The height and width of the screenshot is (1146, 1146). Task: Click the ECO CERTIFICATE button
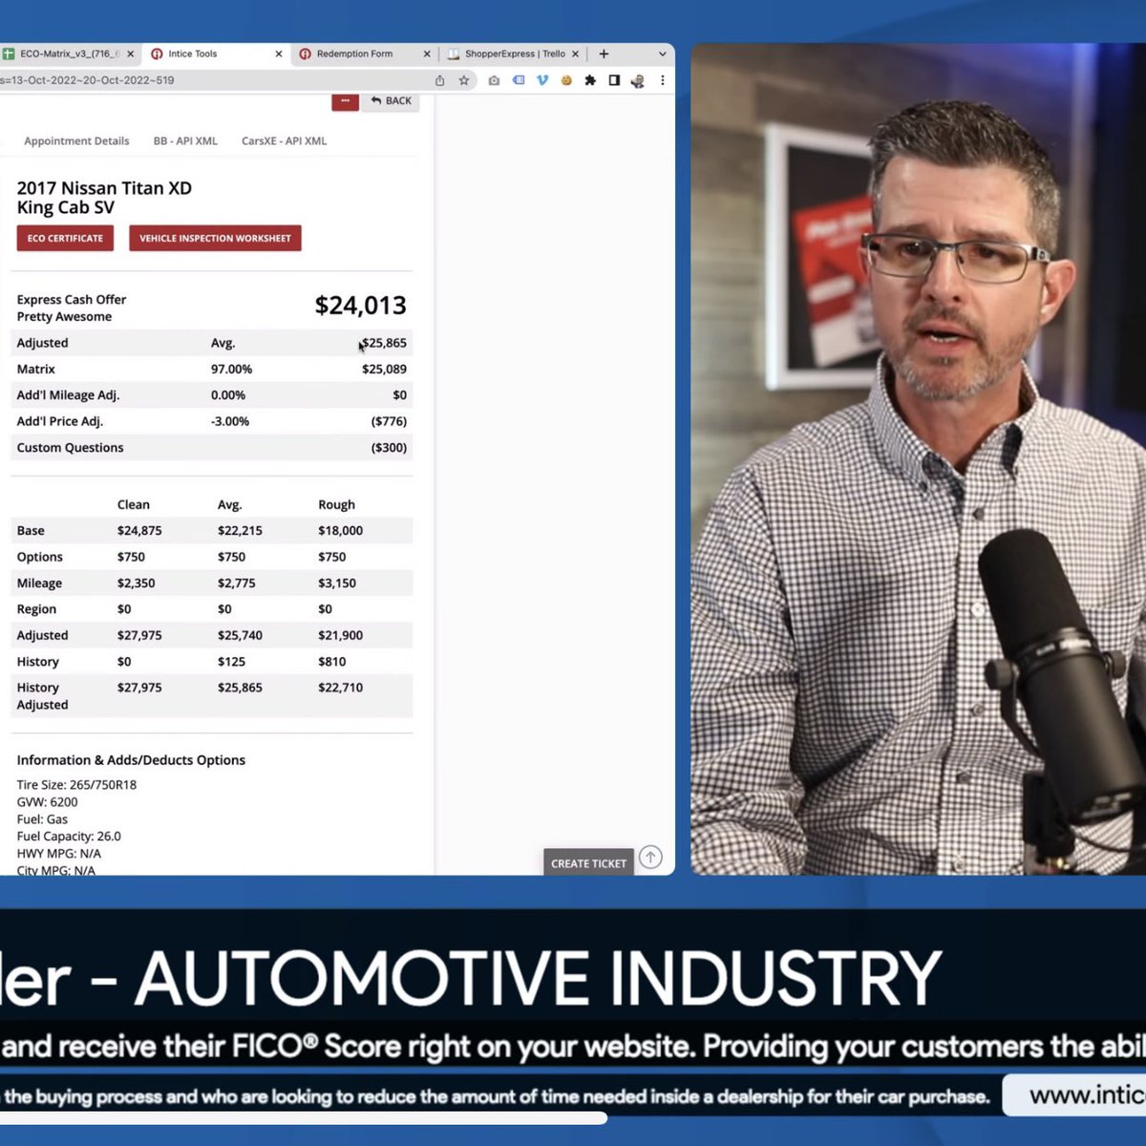65,238
